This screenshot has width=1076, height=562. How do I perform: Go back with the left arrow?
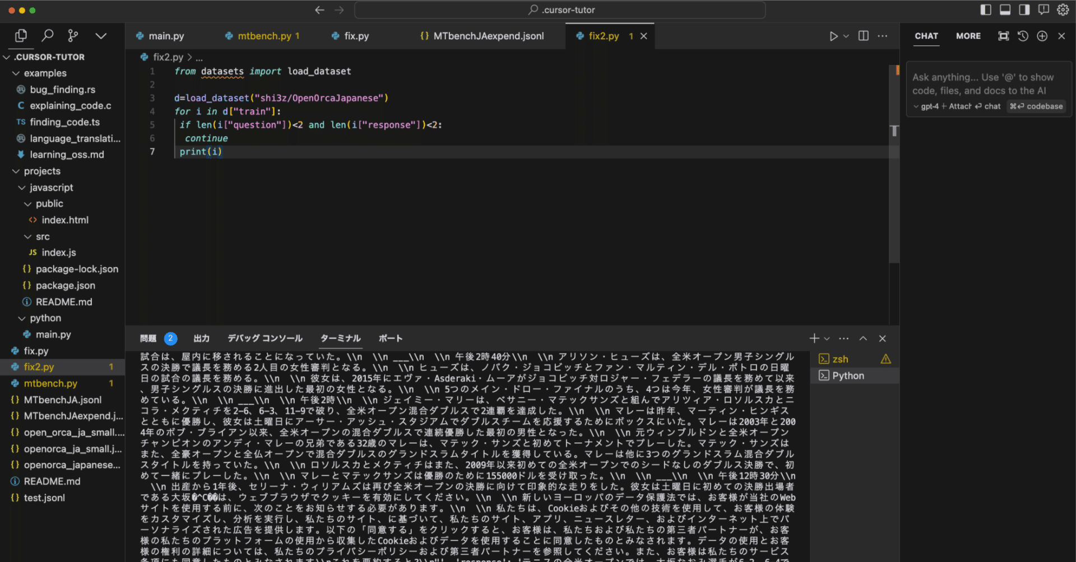pos(319,10)
